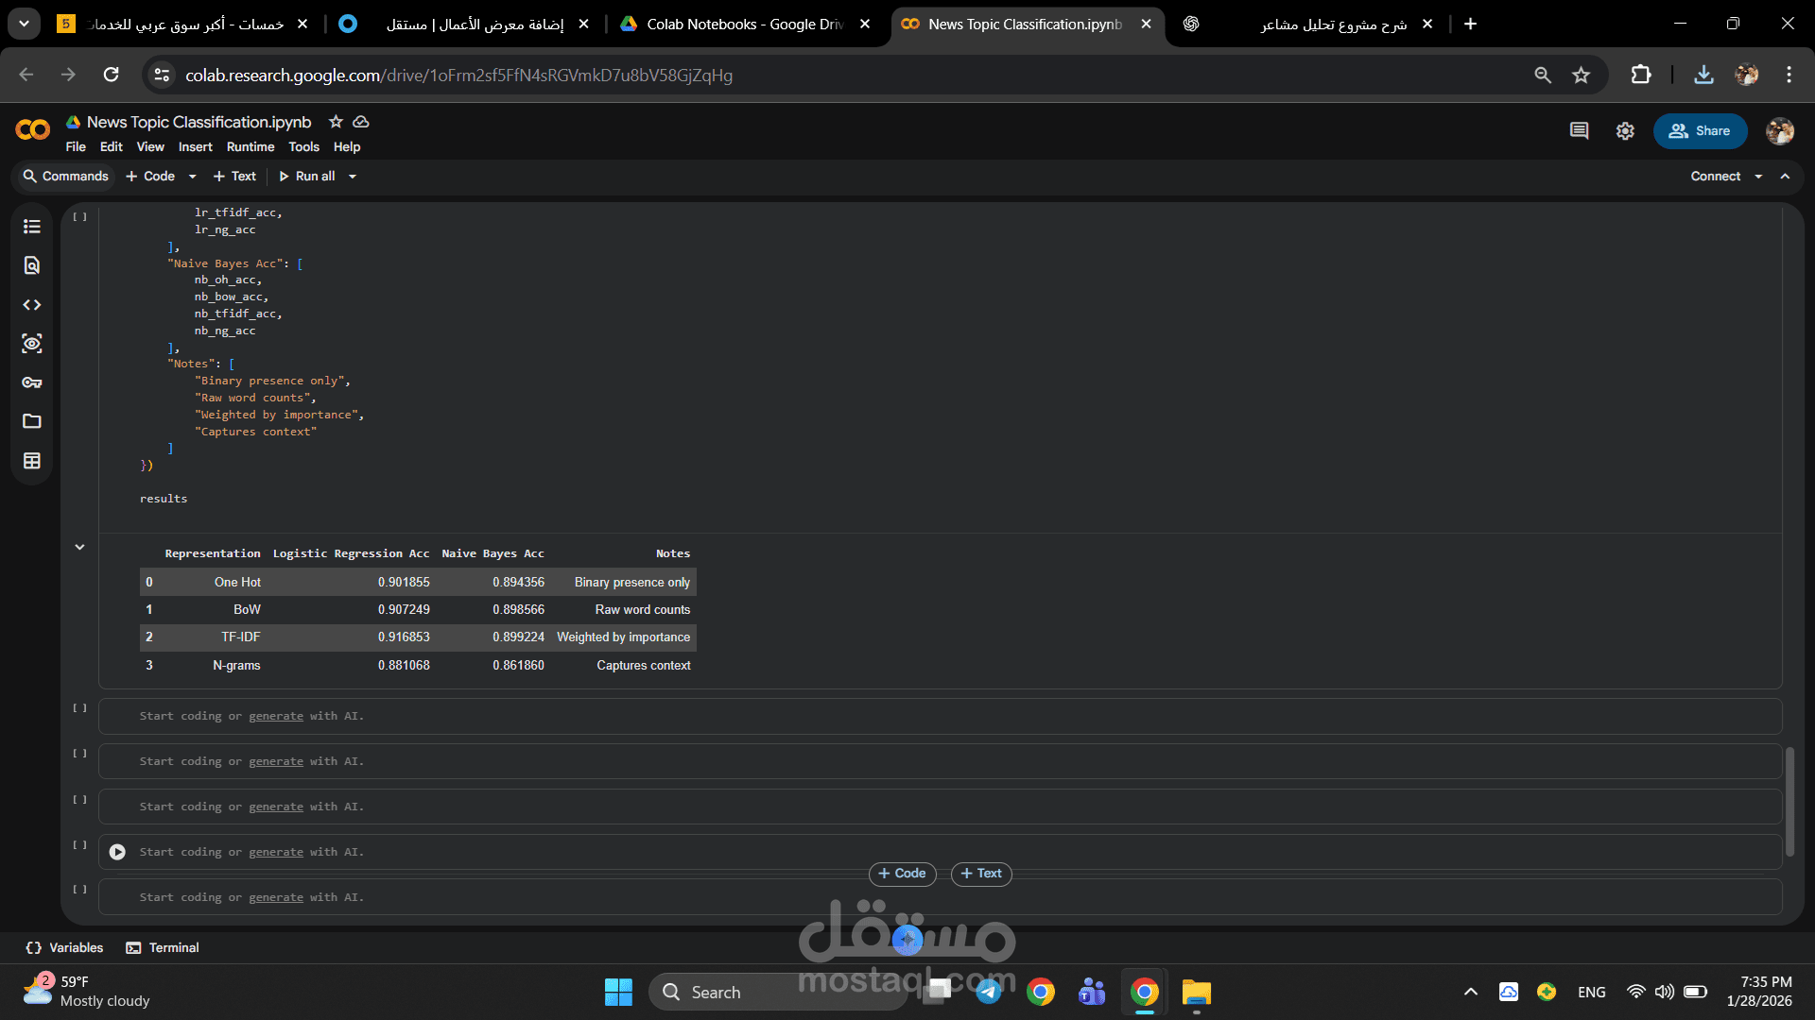Toggle header visibility with the up chevron
The image size is (1815, 1020).
pos(1785,177)
